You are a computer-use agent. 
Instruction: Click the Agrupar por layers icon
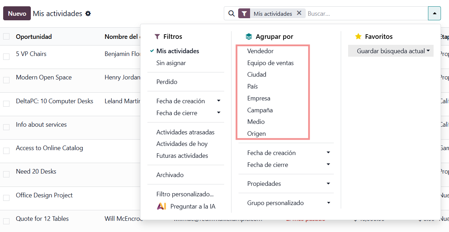[249, 37]
